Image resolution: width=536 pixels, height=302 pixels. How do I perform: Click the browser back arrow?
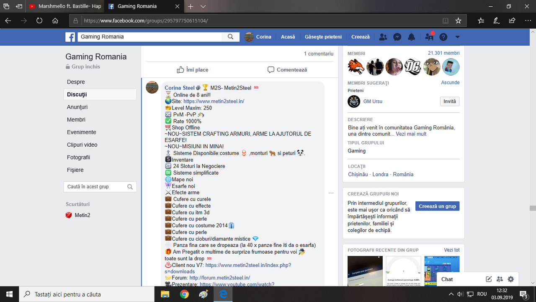(x=8, y=20)
